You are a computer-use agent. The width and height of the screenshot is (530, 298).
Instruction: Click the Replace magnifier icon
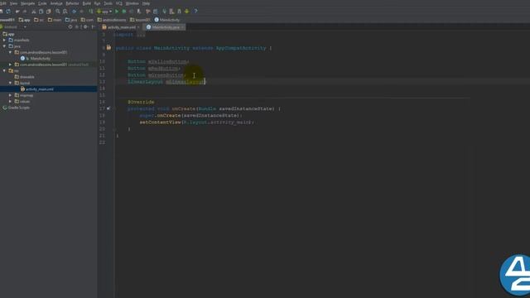pyautogui.click(x=65, y=12)
